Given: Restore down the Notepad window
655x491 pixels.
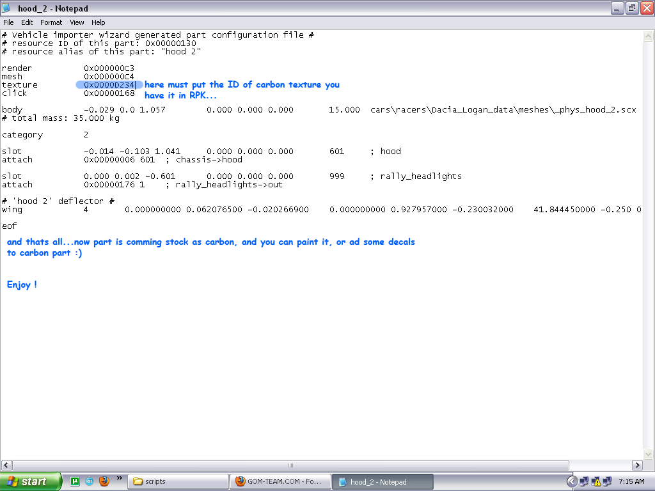Looking at the screenshot, I should click(x=632, y=8).
